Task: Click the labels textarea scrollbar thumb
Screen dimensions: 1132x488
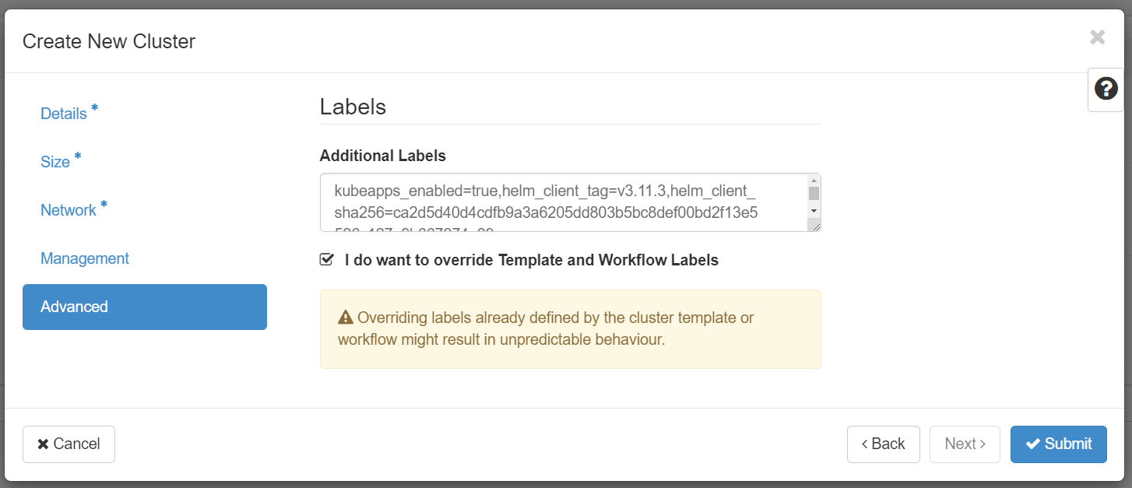Action: (x=814, y=194)
